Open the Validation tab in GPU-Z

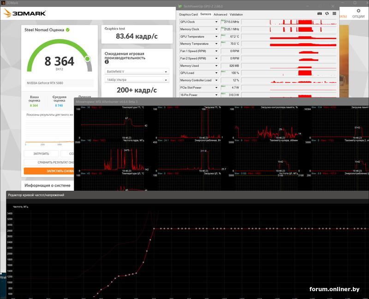[236, 15]
